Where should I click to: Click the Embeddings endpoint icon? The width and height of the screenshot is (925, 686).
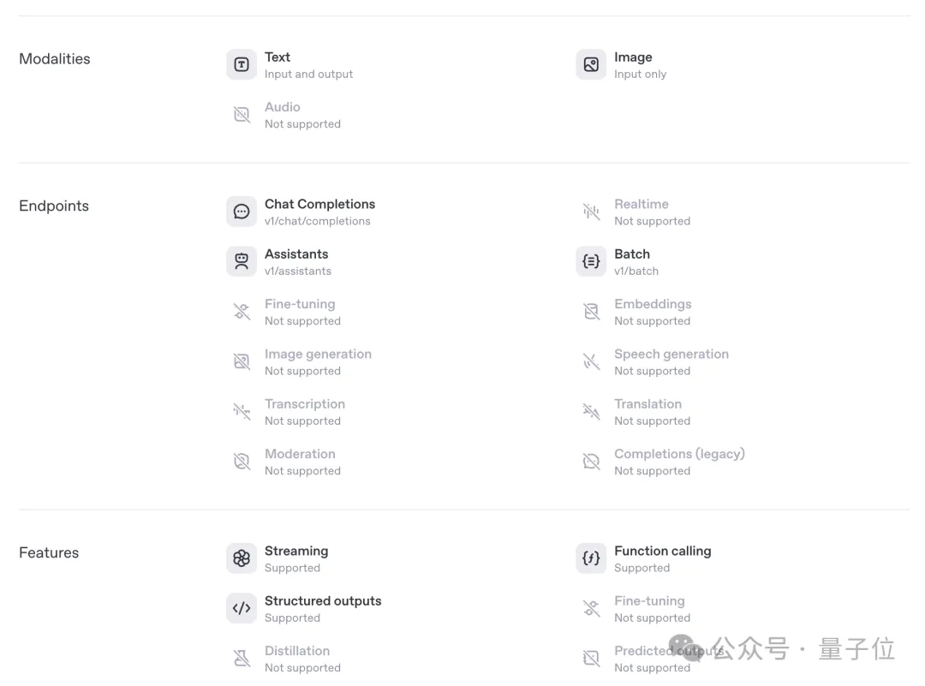tap(591, 312)
